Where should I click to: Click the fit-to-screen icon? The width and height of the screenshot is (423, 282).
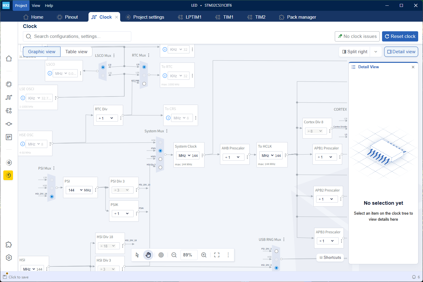217,255
